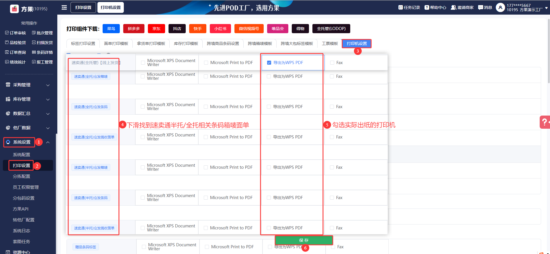Switch to the 跨境商品条码设置 tab
This screenshot has height=254, width=550.
pos(223,43)
